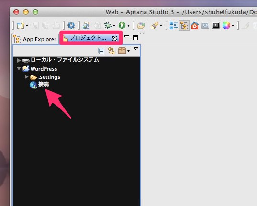Click the green bug debug icon

pos(108,25)
